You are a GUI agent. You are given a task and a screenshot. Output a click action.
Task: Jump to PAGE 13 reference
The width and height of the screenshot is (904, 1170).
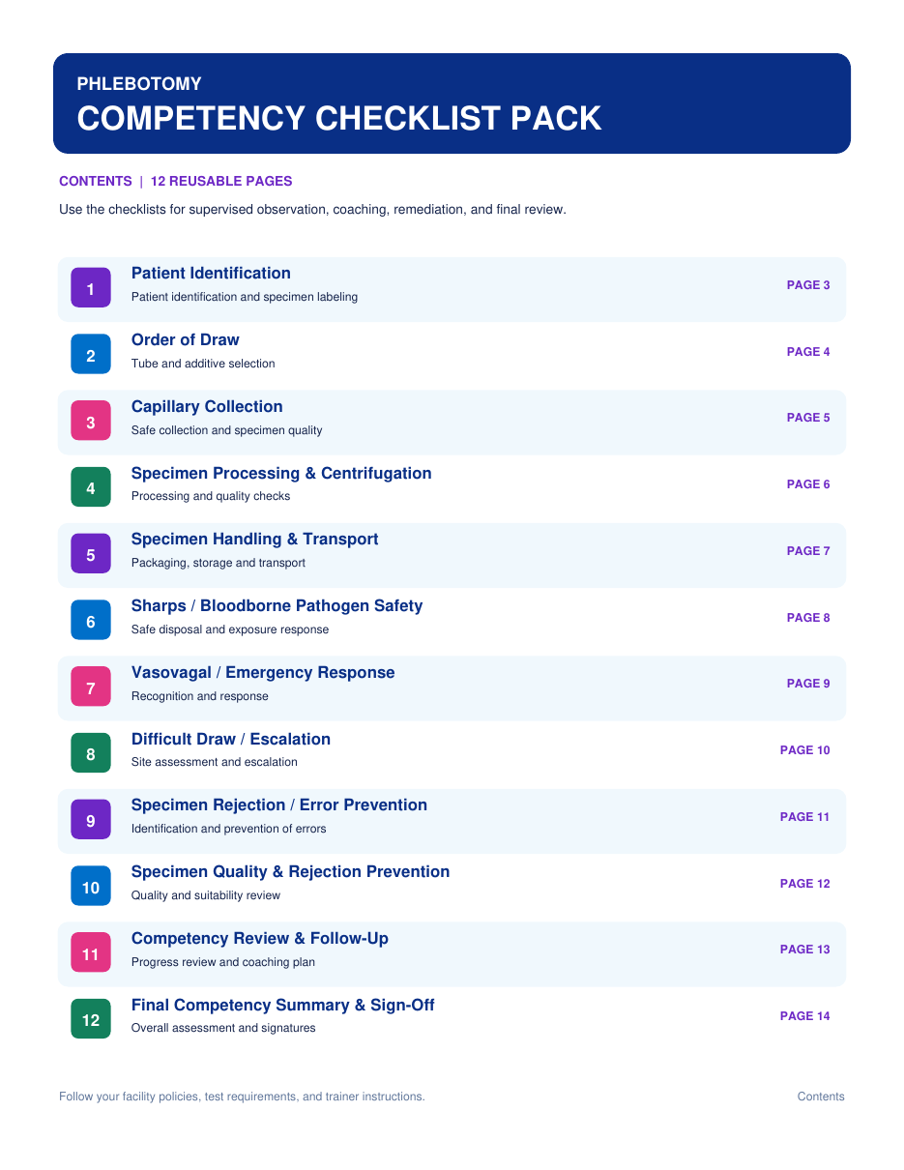click(x=804, y=950)
